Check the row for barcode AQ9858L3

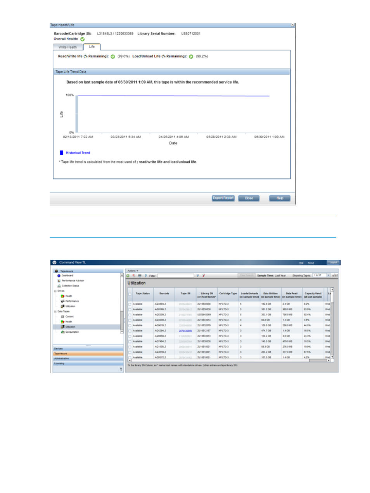tap(130, 336)
